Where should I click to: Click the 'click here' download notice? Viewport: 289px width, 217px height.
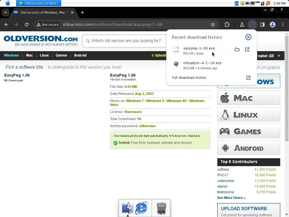pyautogui.click(x=194, y=136)
